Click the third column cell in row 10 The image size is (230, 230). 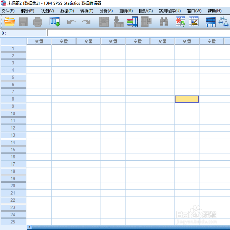pos(88,113)
